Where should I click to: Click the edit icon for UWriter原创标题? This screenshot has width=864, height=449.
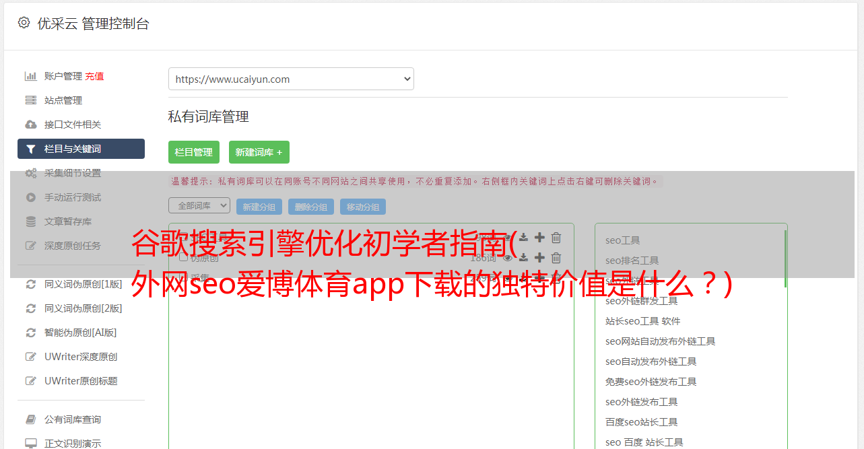[x=31, y=381]
